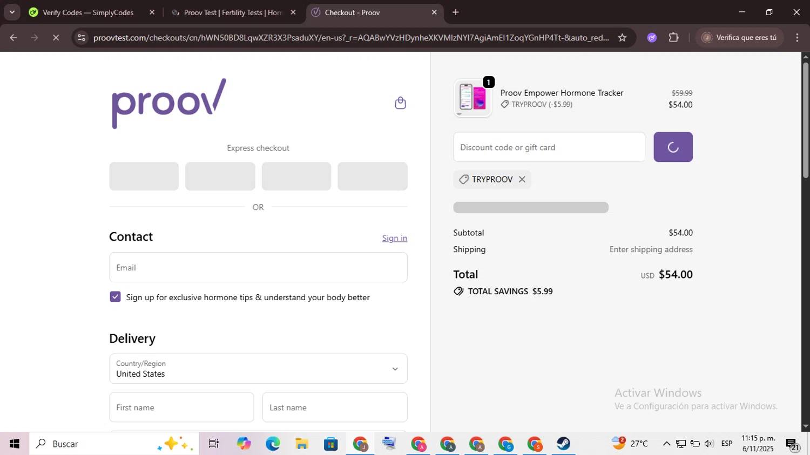Open the Chrome three-dot menu
This screenshot has height=455, width=810.
tap(797, 37)
